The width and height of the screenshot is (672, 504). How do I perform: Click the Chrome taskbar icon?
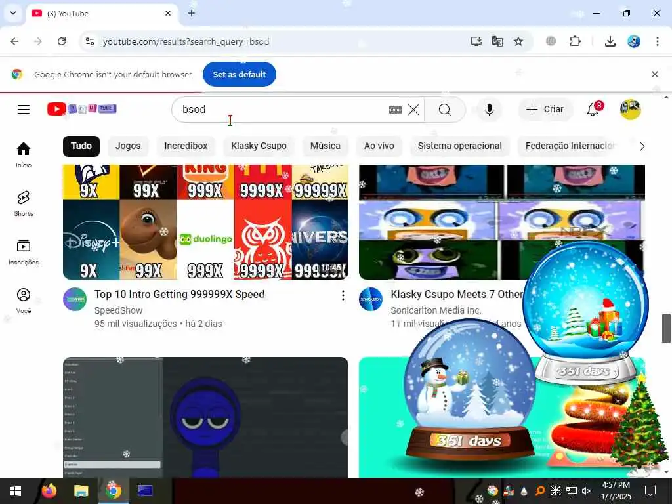pos(113,491)
